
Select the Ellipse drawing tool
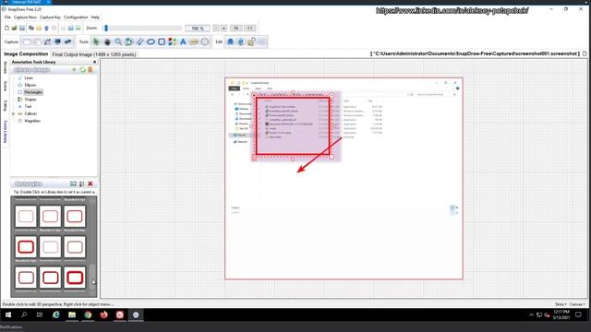(x=151, y=41)
